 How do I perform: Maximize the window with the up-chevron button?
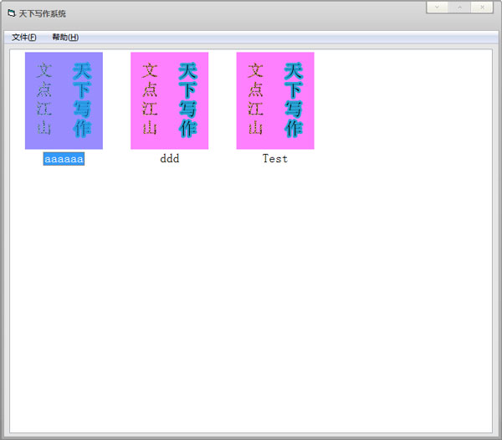459,7
